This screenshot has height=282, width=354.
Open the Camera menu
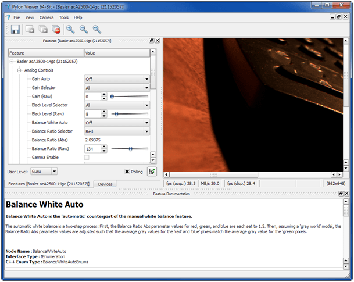47,17
